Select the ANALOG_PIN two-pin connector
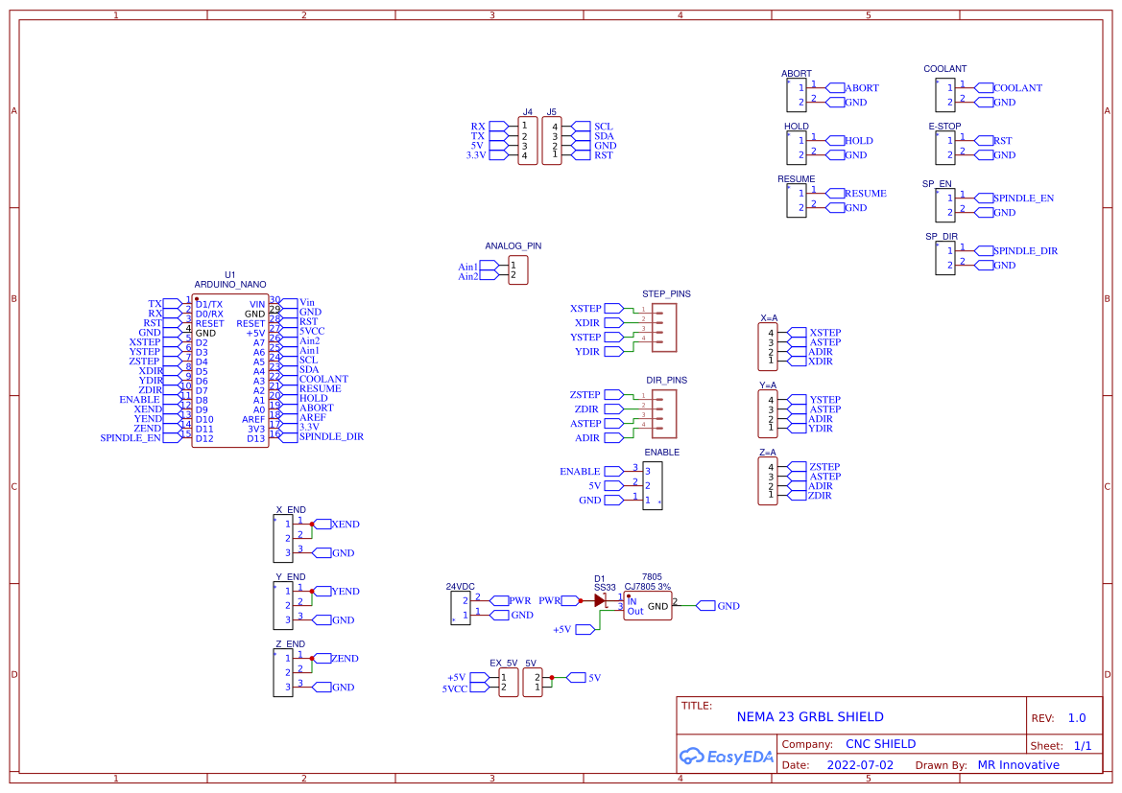This screenshot has width=1122, height=793. pos(519,269)
